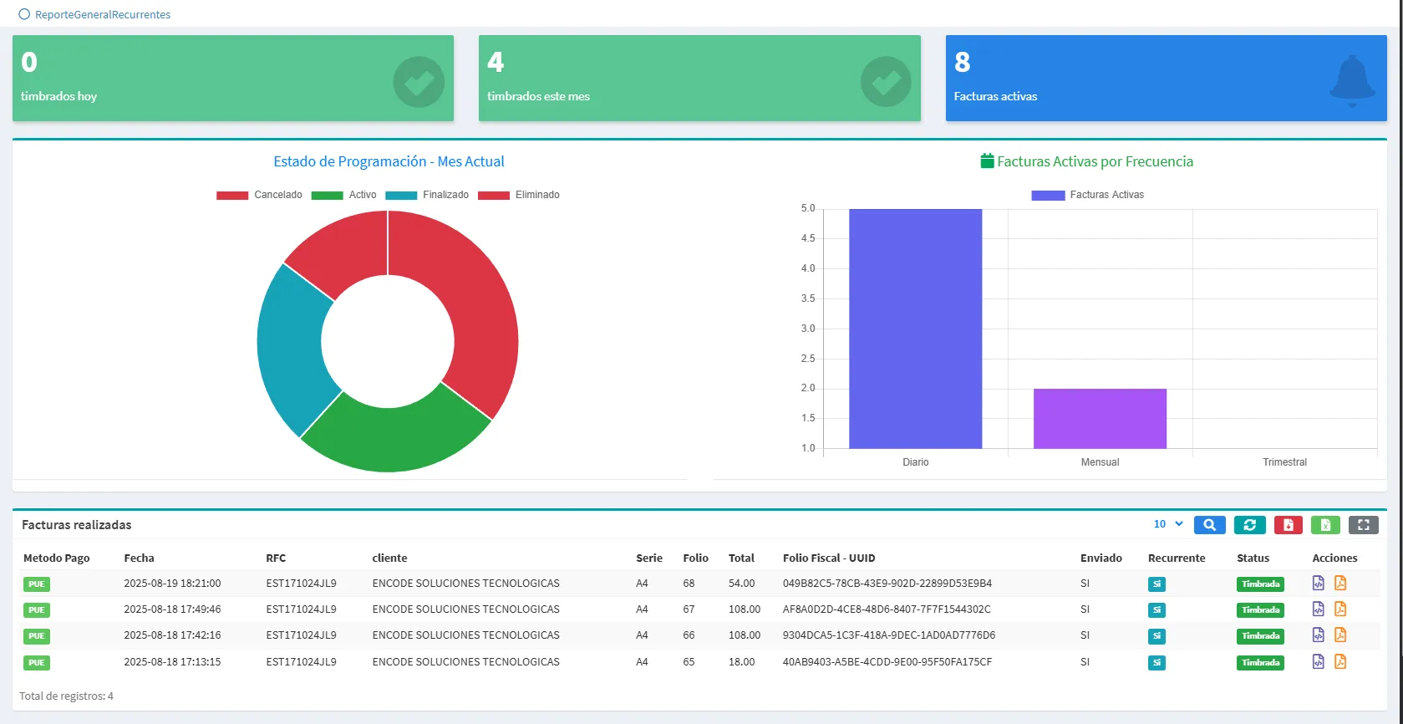The height and width of the screenshot is (724, 1403).
Task: Toggle Facturas Activas bar chart legend swatch
Action: (1048, 195)
